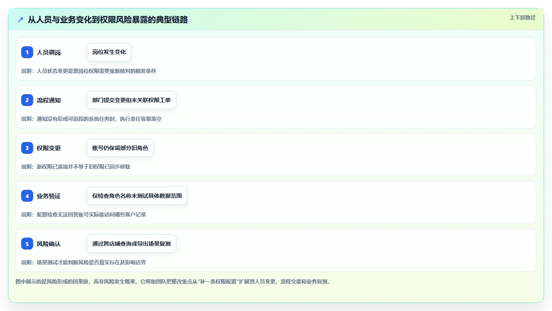Select the 岗位发生变化 chip
Viewport: 552px width, 311px height.
coord(109,52)
